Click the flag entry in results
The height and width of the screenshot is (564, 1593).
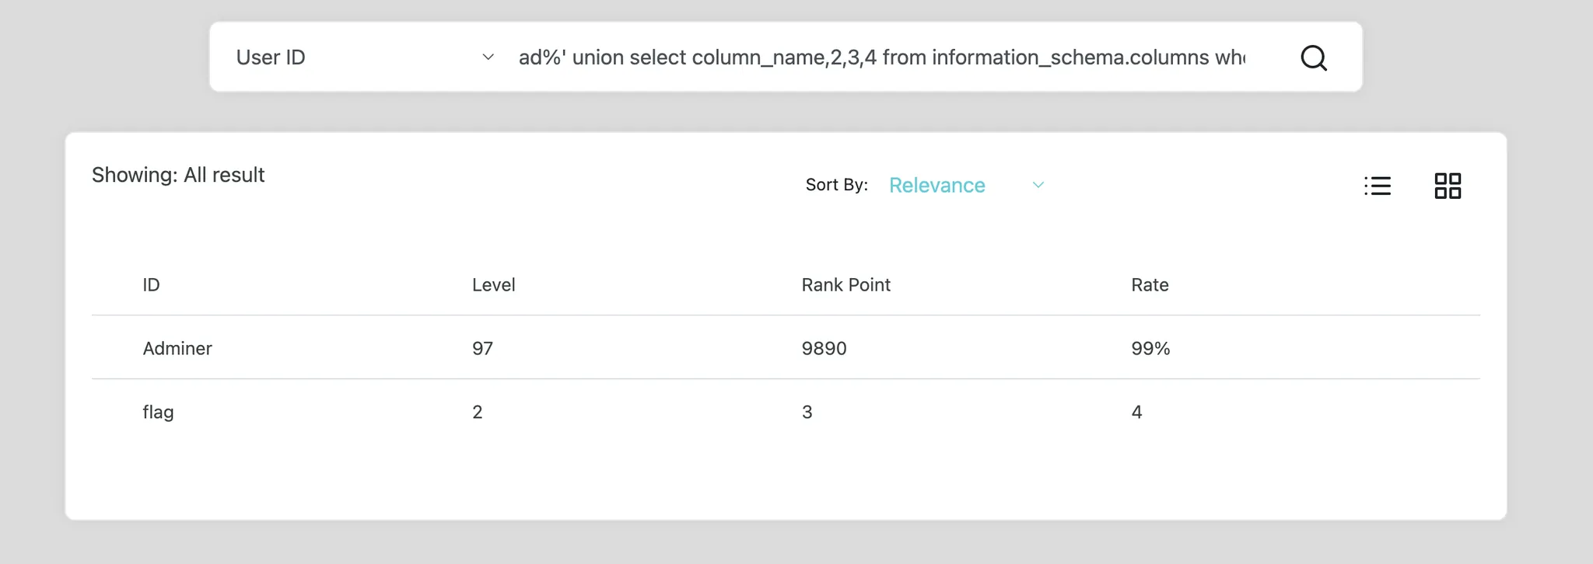pyautogui.click(x=158, y=413)
